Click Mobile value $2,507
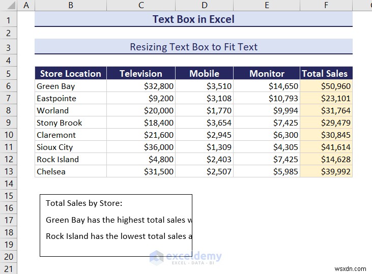The width and height of the screenshot is (372, 274). 204,171
